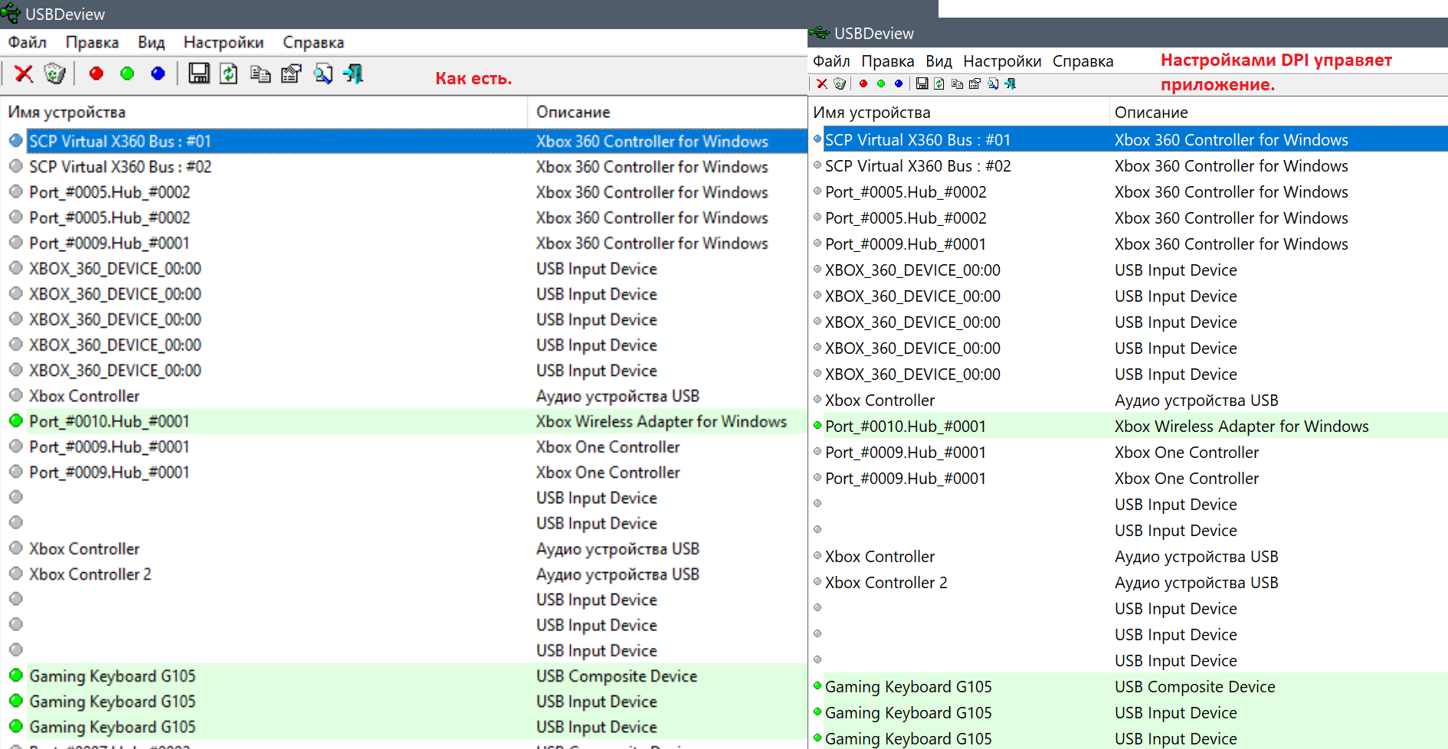Click the recycle bin icon in left window toolbar
Viewport: 1448px width, 749px height.
(54, 74)
